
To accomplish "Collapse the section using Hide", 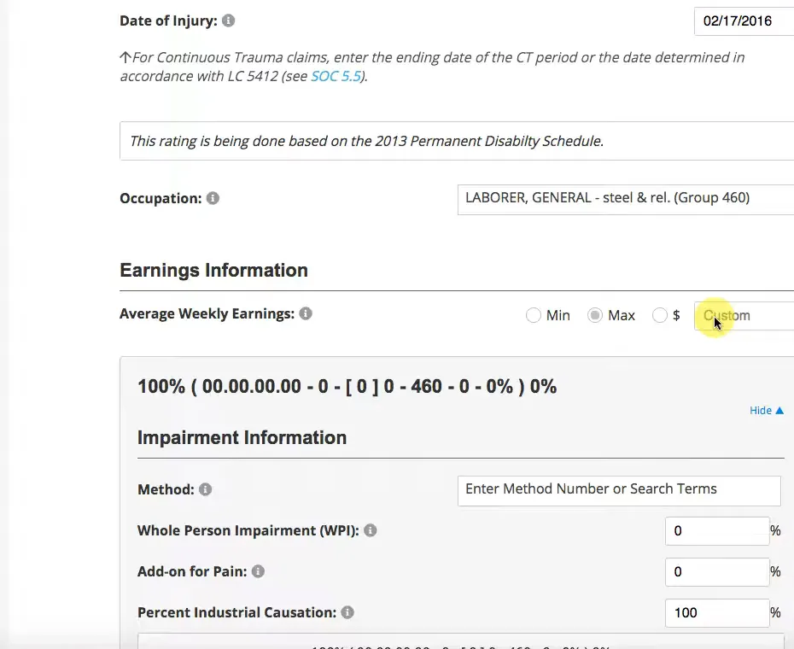I will coord(767,411).
